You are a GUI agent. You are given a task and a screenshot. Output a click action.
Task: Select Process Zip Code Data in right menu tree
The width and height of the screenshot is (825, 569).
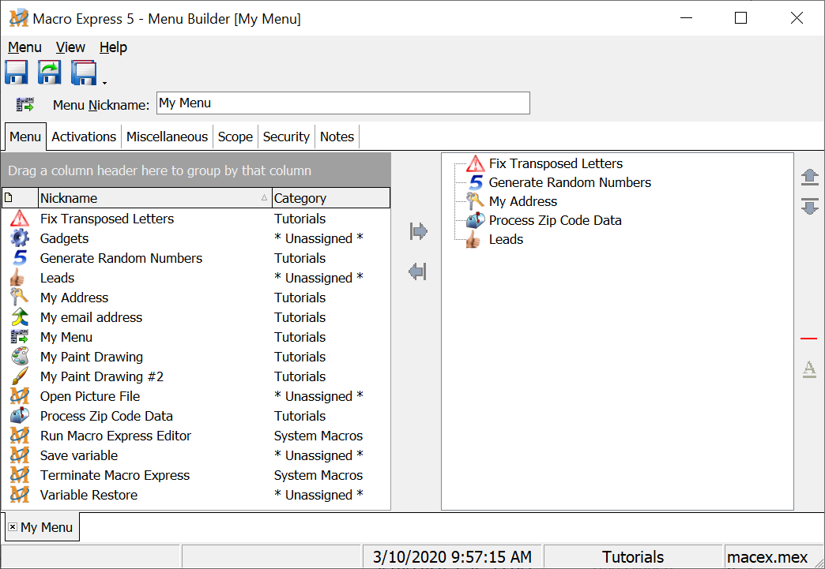pos(555,220)
